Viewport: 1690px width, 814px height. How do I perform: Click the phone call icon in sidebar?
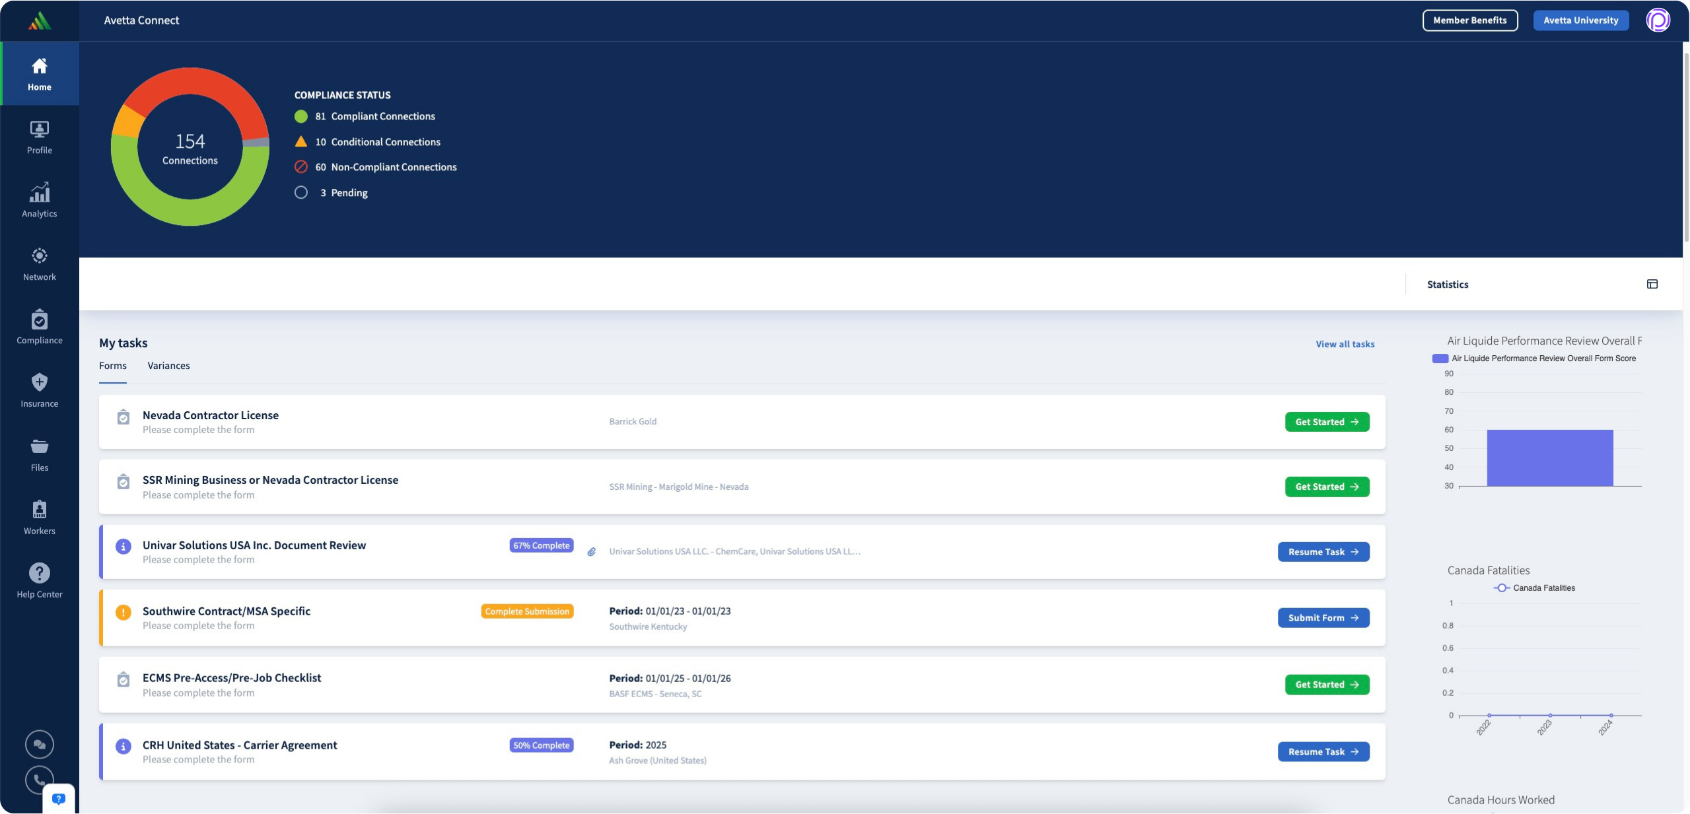(x=40, y=780)
